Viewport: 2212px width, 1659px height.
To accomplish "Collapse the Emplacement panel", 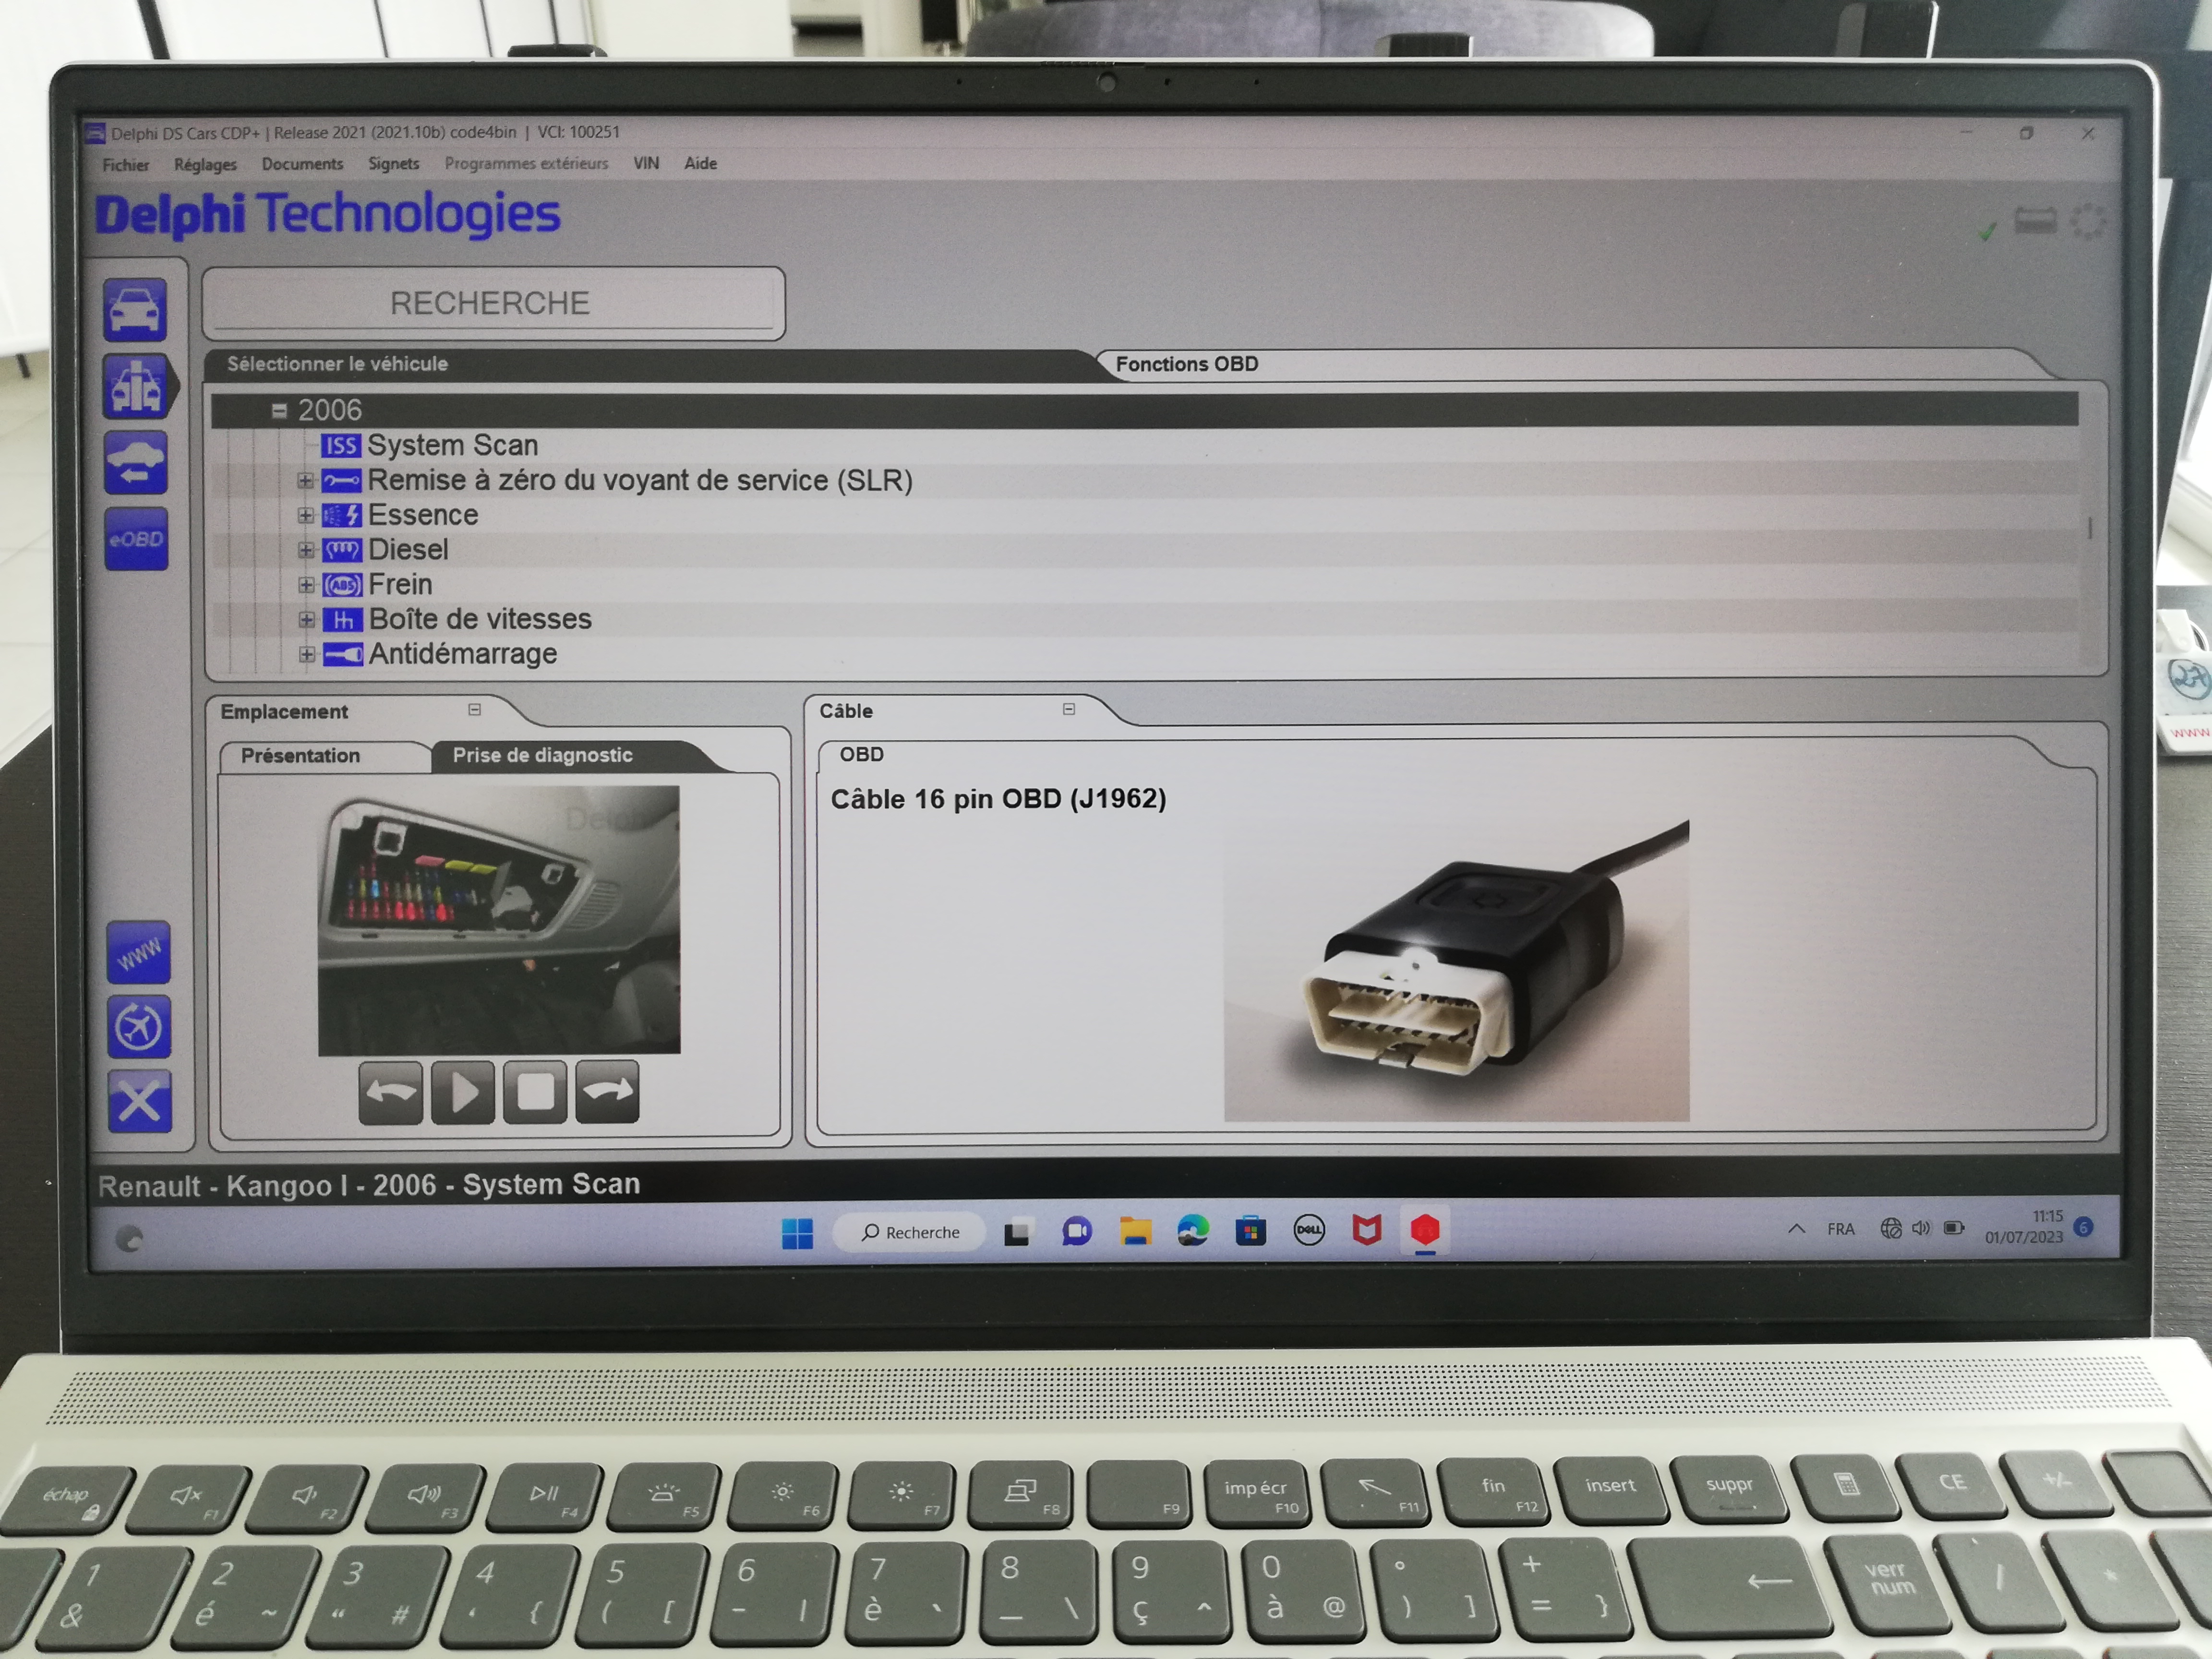I will tap(475, 710).
